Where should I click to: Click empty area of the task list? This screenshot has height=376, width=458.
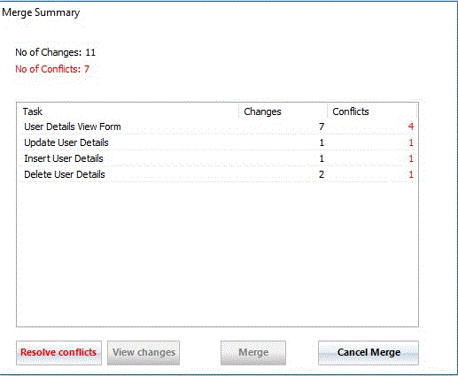coord(217,254)
